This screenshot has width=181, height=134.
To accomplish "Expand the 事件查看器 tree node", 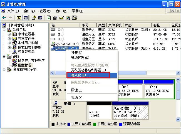I will pyautogui.click(x=9, y=34).
